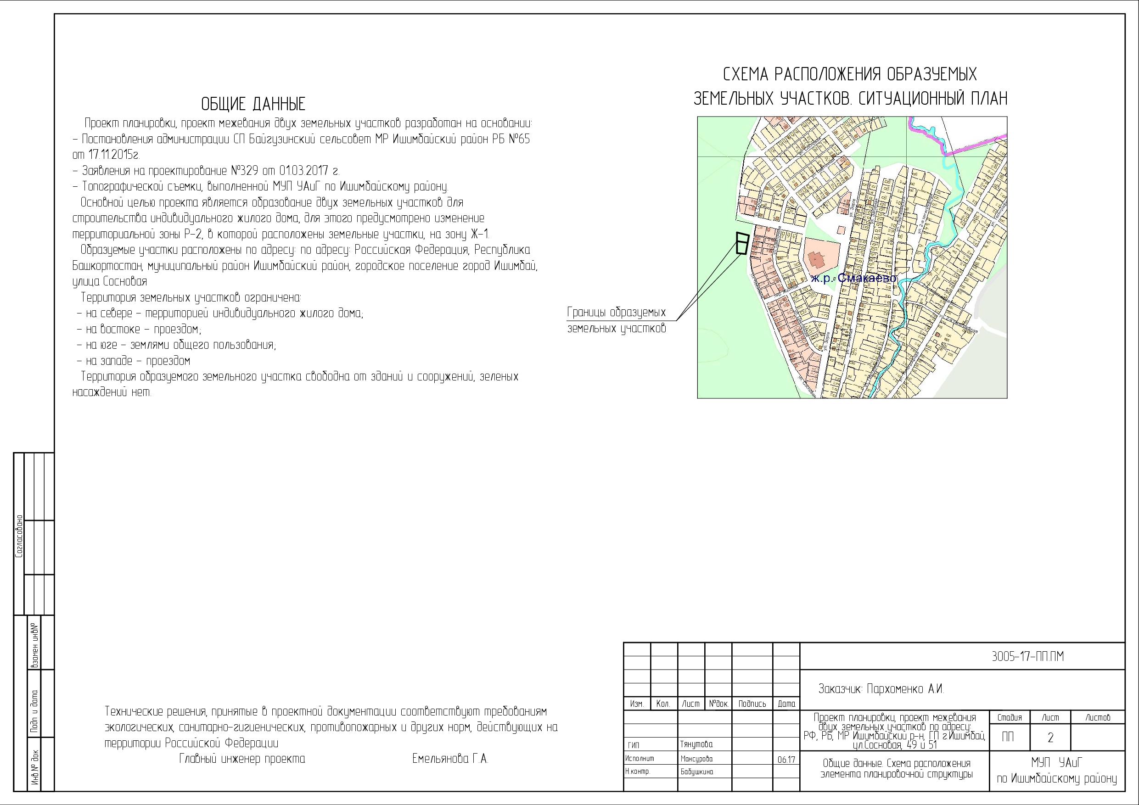Click the 'Стадия' column header

[x=1010, y=717]
